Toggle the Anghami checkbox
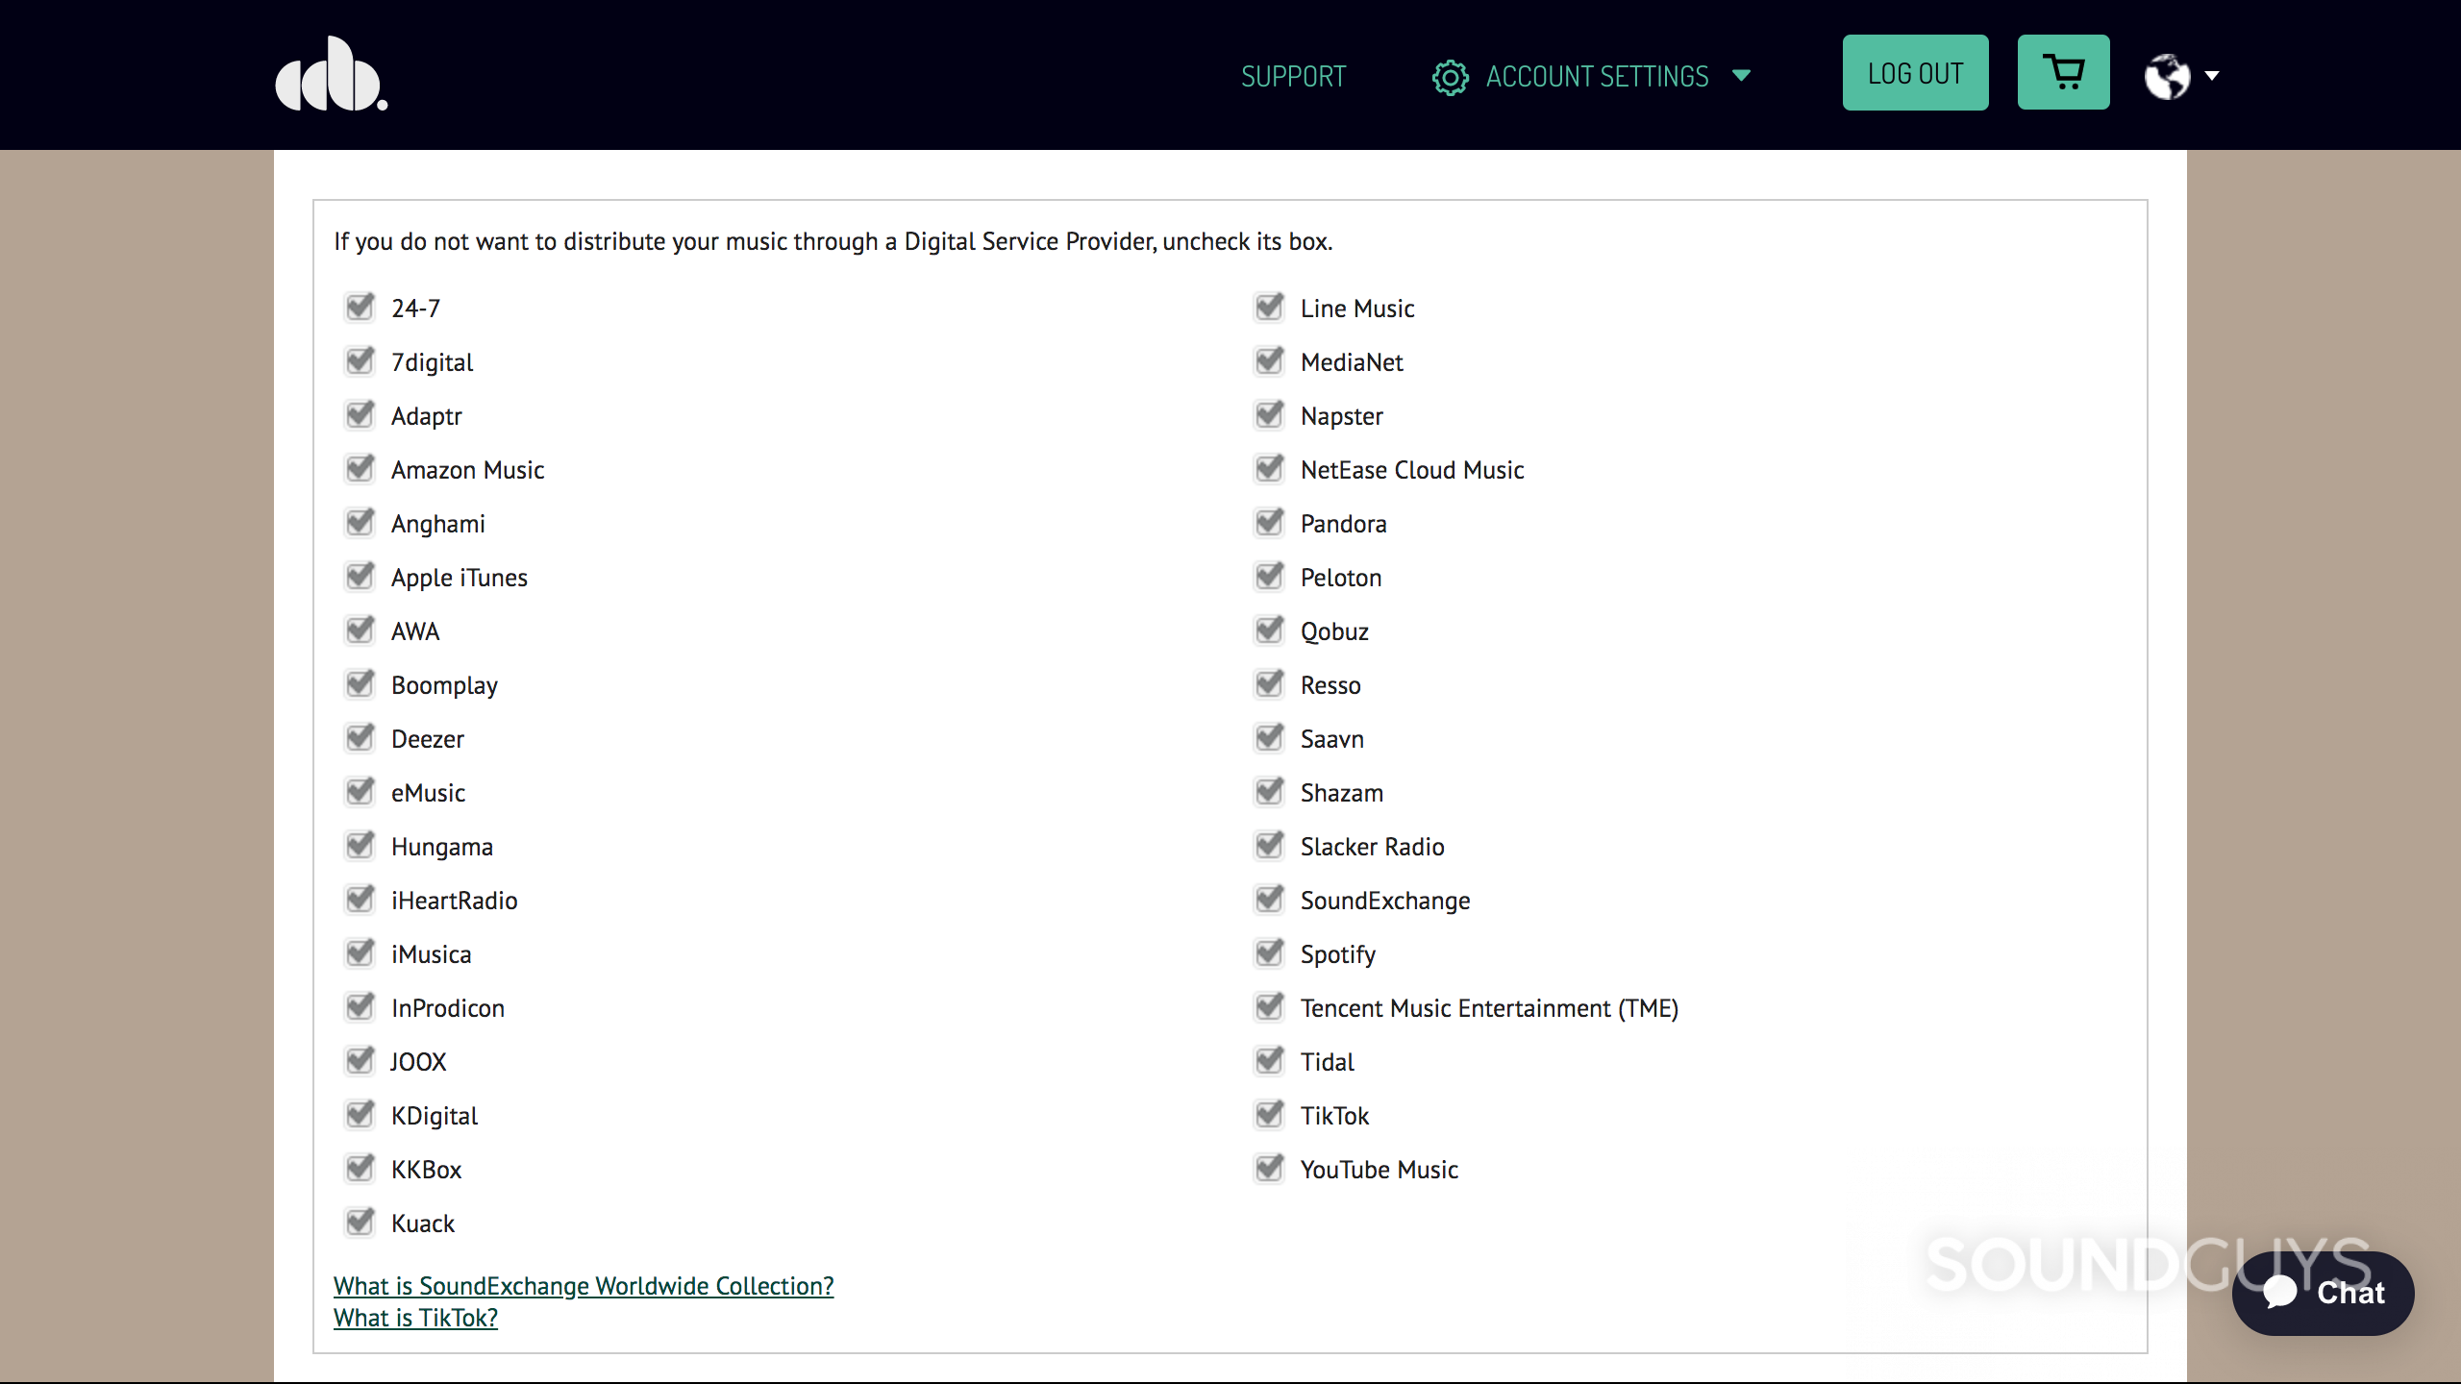The image size is (2461, 1384). (360, 522)
